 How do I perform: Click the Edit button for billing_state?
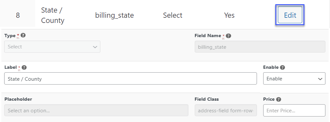(x=290, y=15)
